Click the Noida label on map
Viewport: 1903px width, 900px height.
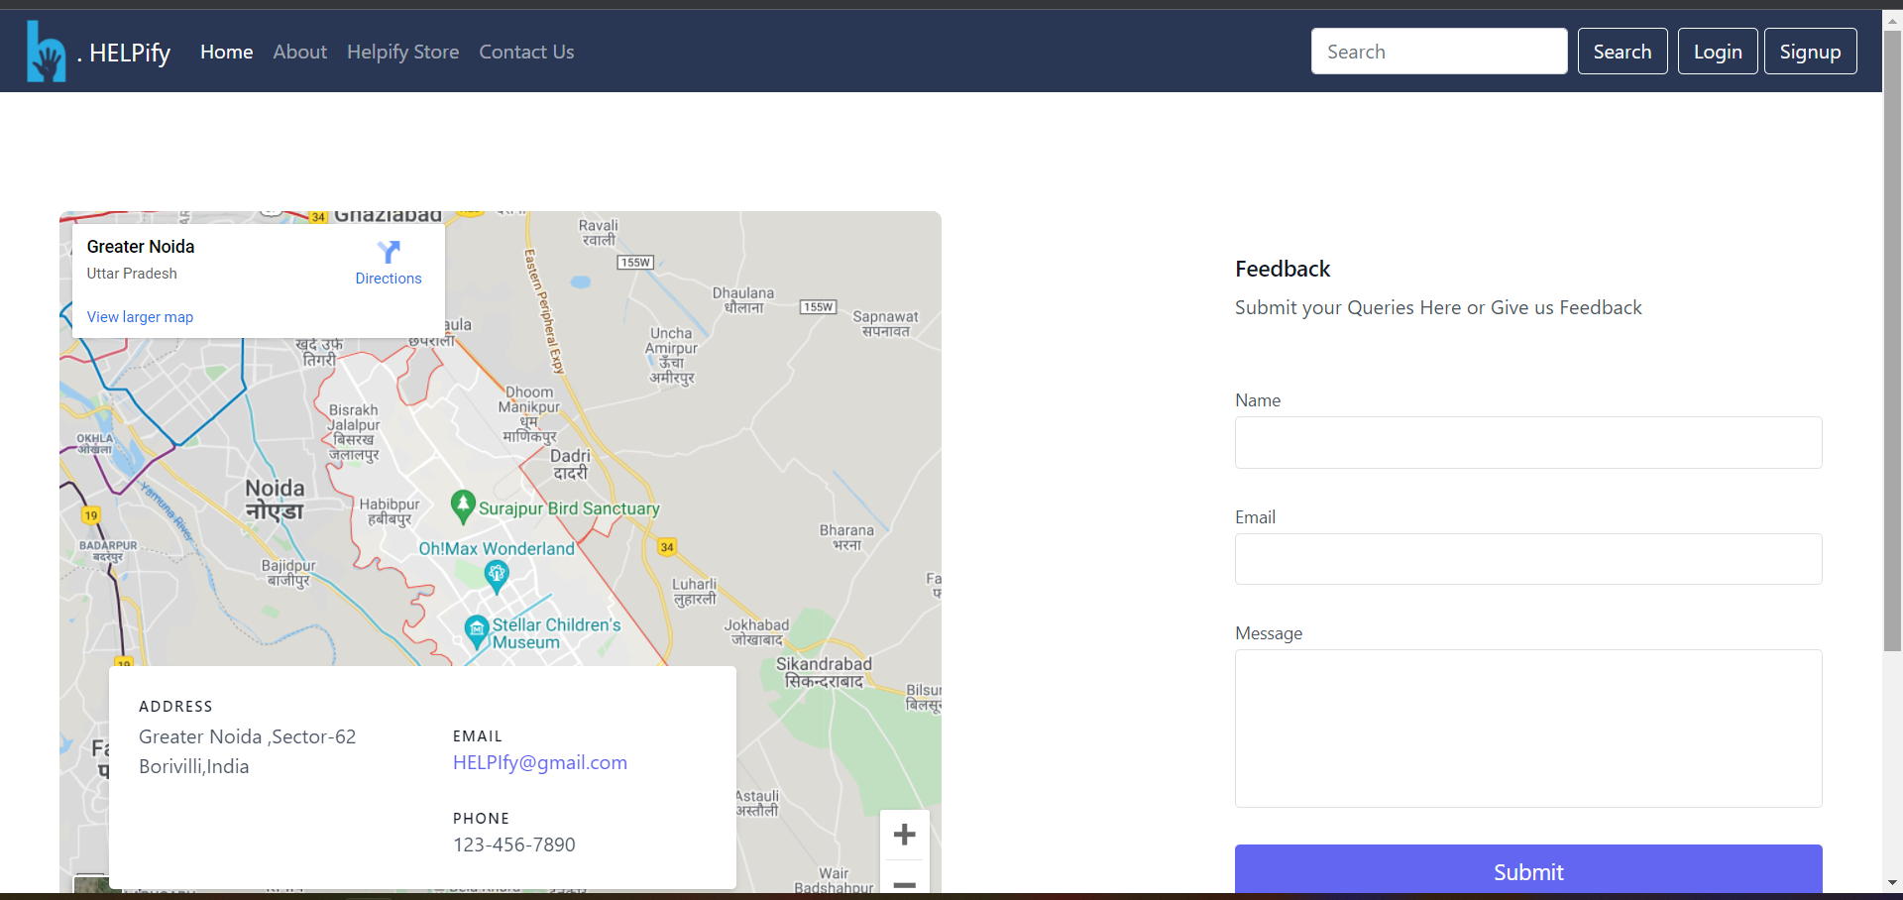(x=275, y=499)
